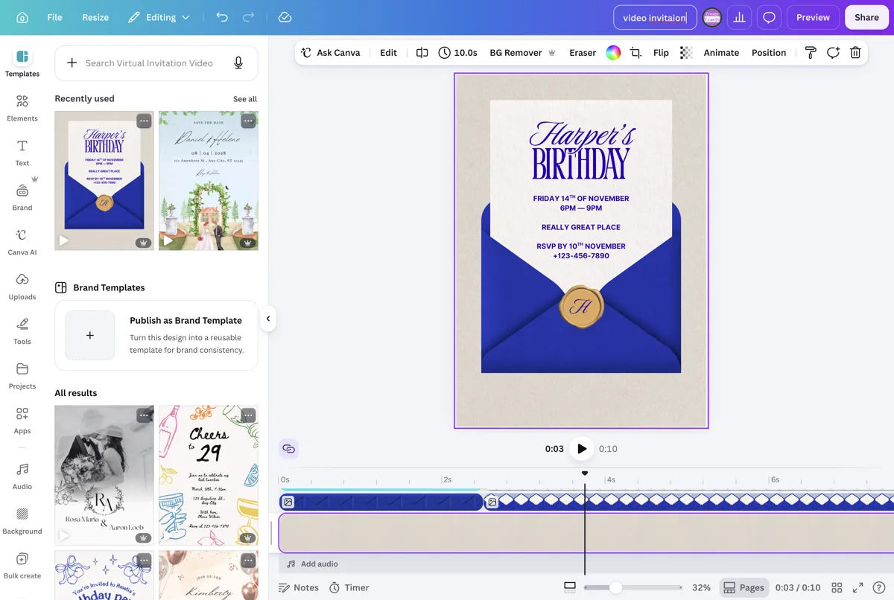
Task: Open options on Rosa Maria wedding template
Action: [x=144, y=415]
